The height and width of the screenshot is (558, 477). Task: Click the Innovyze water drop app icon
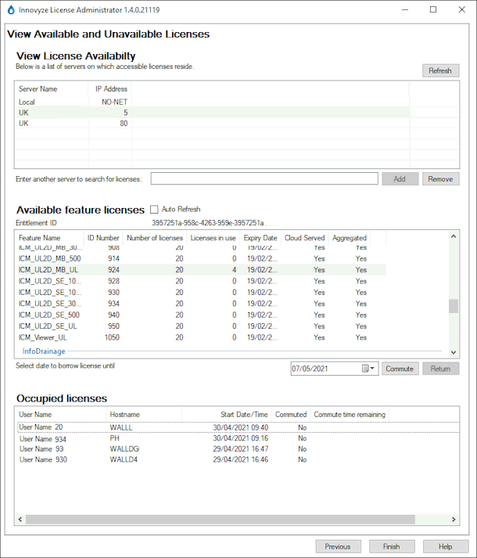[x=11, y=10]
